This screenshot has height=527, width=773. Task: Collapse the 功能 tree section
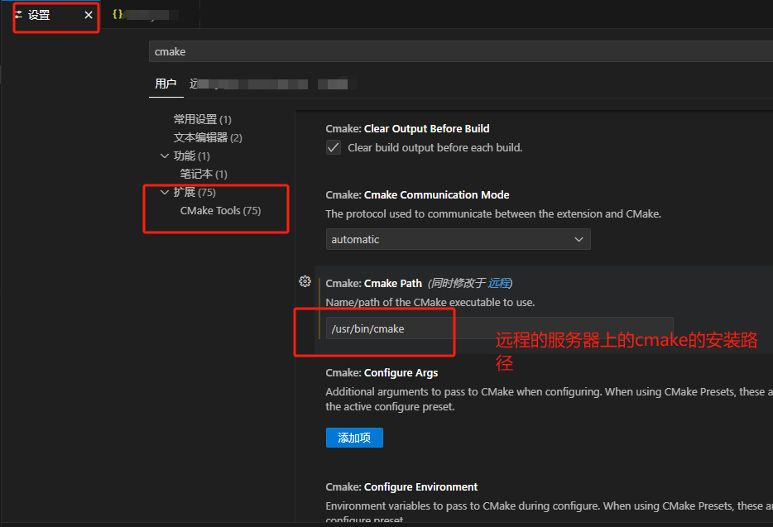tap(165, 156)
